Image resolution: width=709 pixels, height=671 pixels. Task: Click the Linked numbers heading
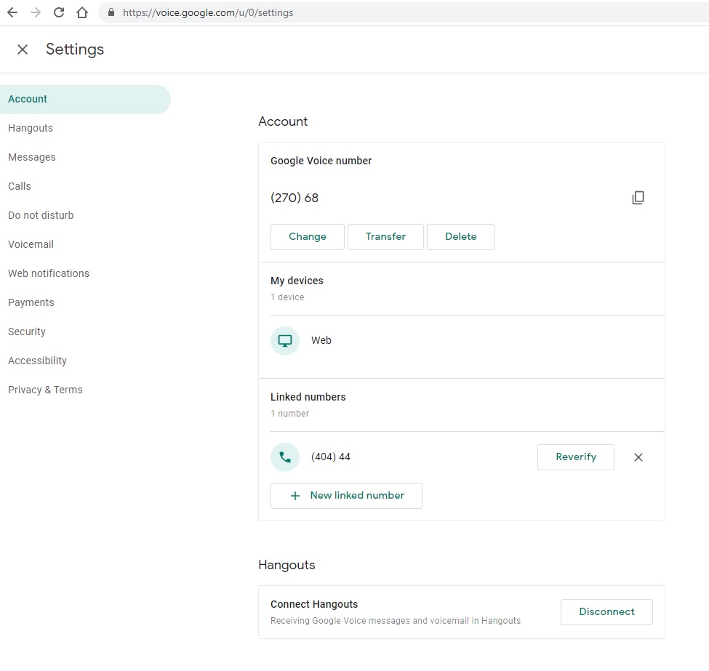click(x=308, y=397)
